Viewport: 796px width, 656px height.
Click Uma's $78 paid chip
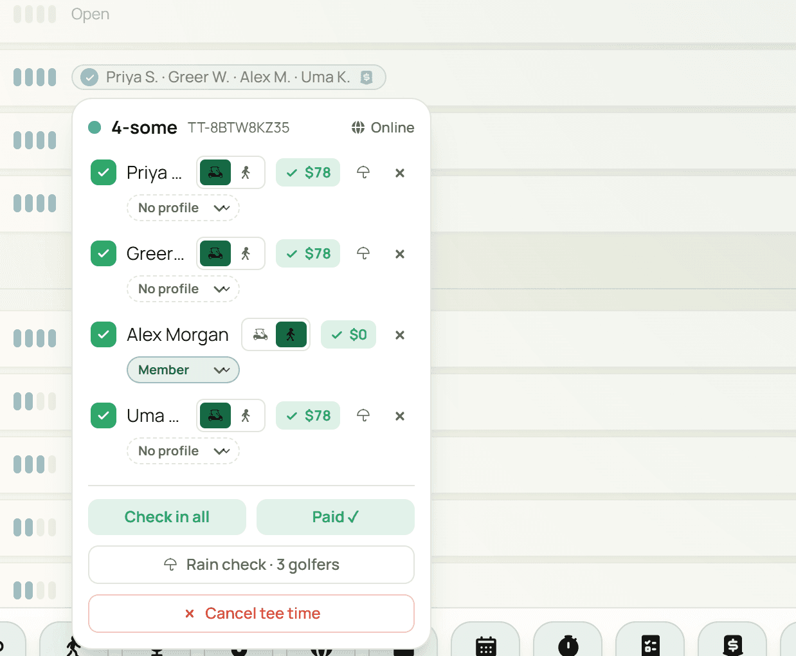coord(308,415)
